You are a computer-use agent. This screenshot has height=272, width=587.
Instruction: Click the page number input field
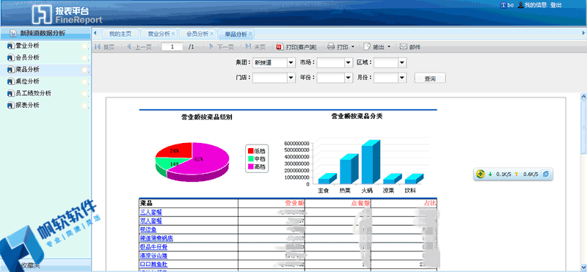tap(172, 47)
